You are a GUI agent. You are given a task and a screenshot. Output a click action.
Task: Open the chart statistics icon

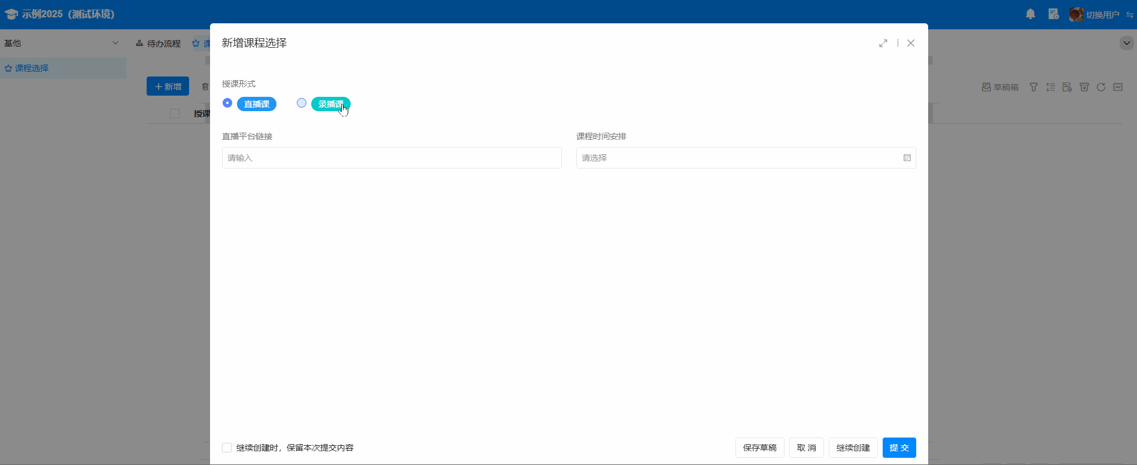[x=1118, y=87]
